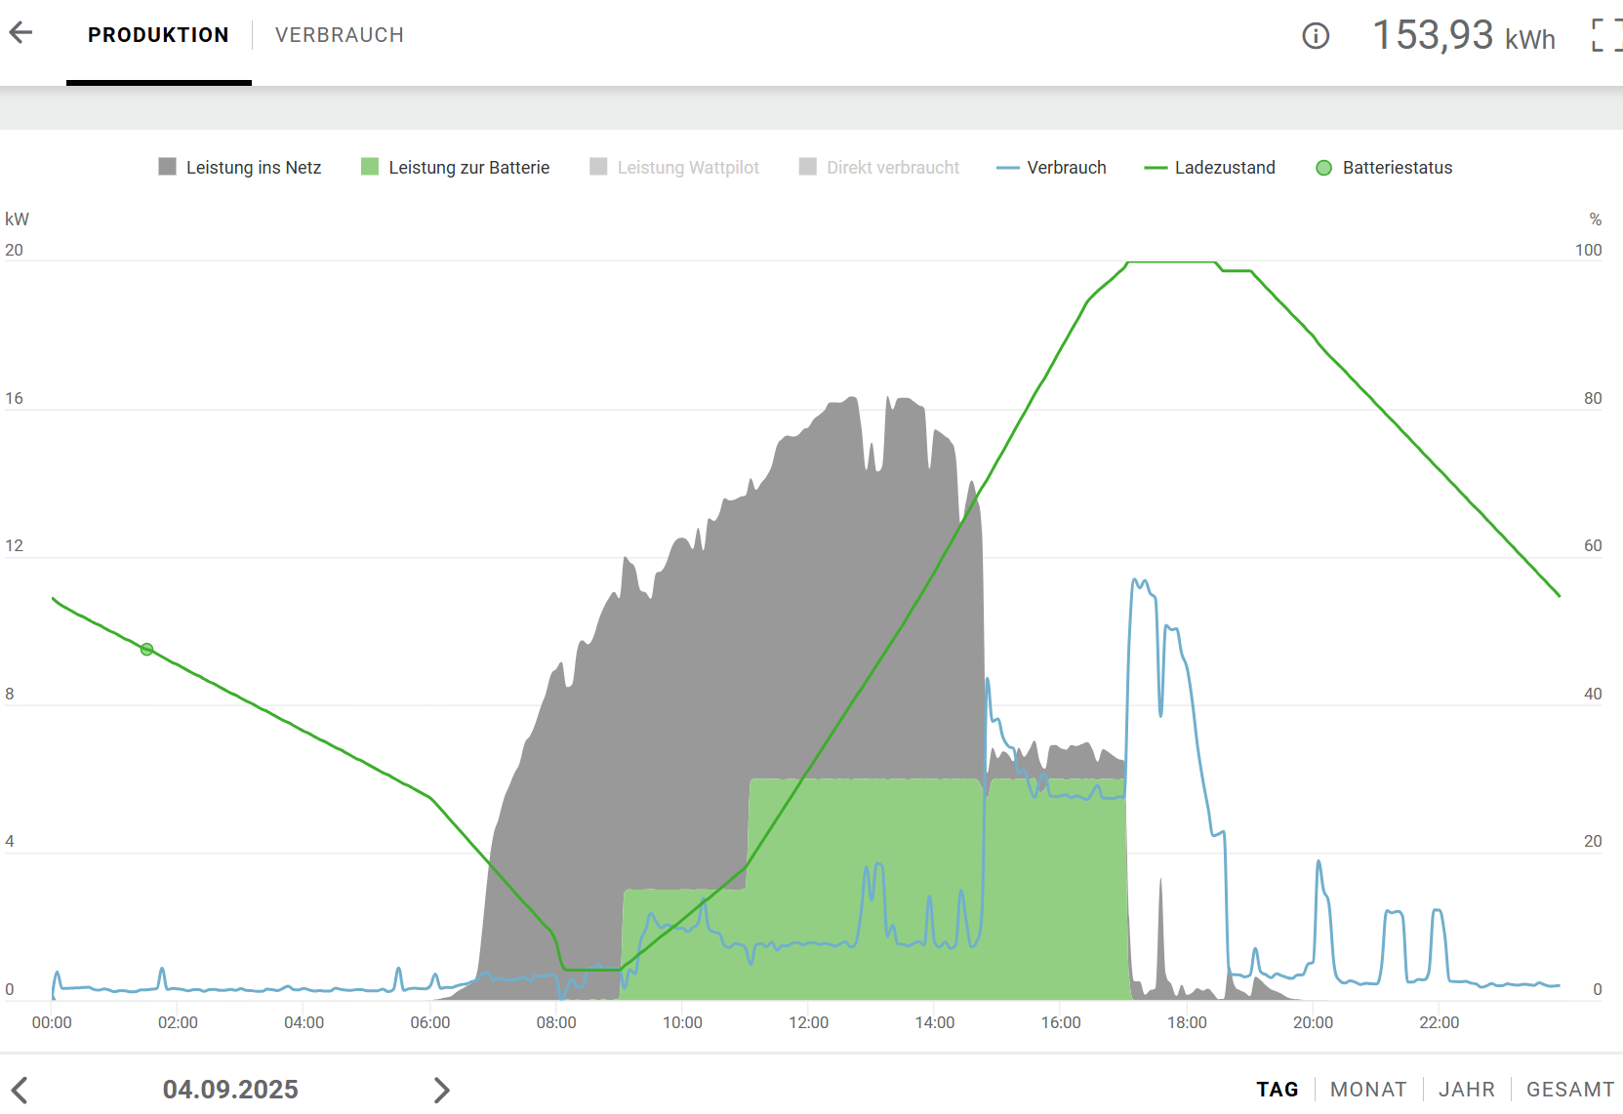This screenshot has width=1623, height=1114.
Task: Open date picker showing 04.09.2025
Action: (x=230, y=1090)
